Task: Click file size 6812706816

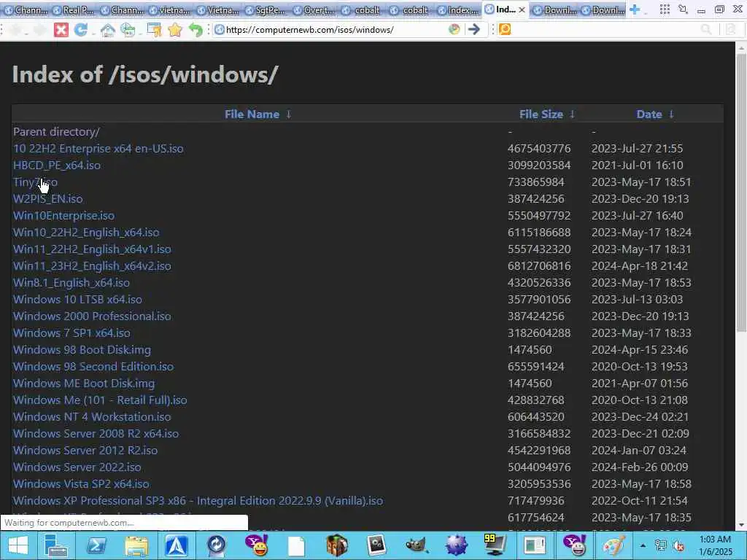Action: point(539,266)
